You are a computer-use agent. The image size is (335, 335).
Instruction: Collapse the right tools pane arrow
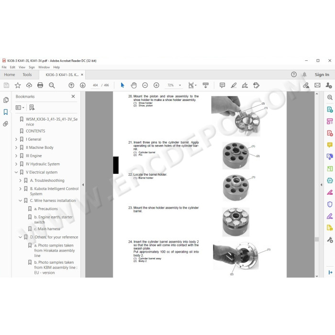click(321, 185)
